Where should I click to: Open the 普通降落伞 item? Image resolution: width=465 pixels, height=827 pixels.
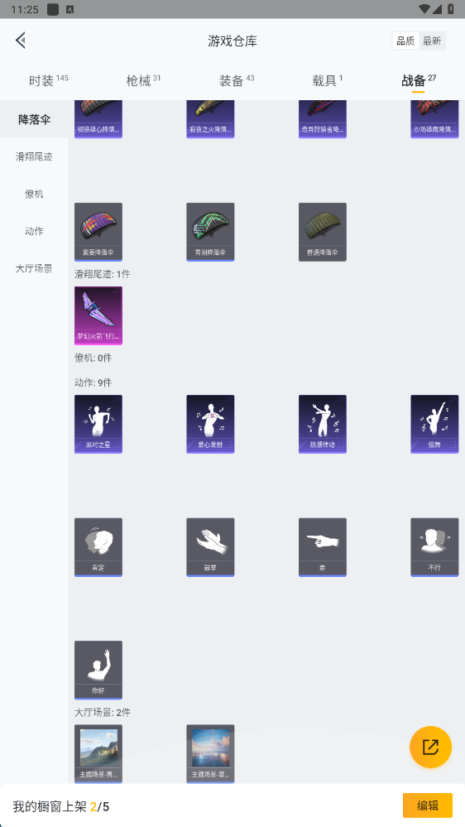point(323,232)
